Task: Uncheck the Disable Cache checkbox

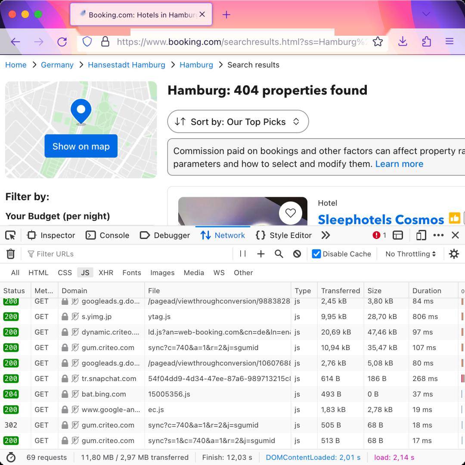Action: [x=317, y=254]
